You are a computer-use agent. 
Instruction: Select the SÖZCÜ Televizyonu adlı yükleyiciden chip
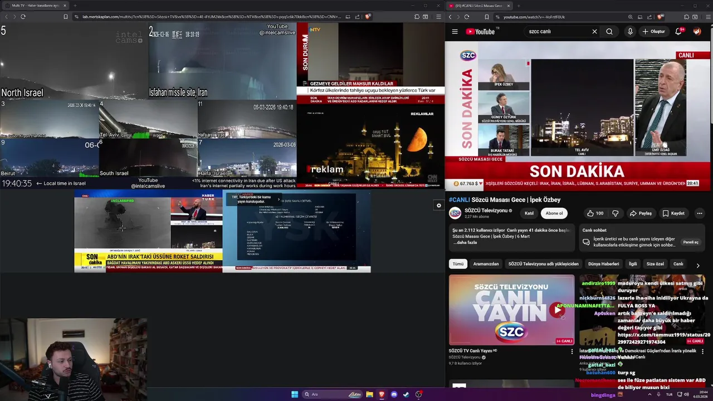tap(543, 264)
